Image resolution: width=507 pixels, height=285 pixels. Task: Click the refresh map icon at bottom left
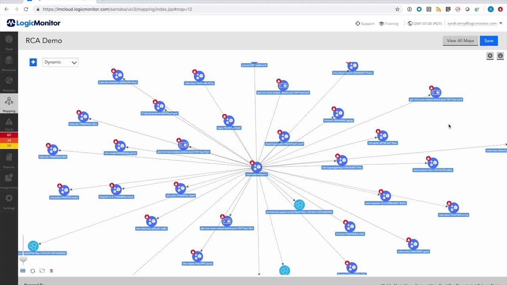[32, 271]
